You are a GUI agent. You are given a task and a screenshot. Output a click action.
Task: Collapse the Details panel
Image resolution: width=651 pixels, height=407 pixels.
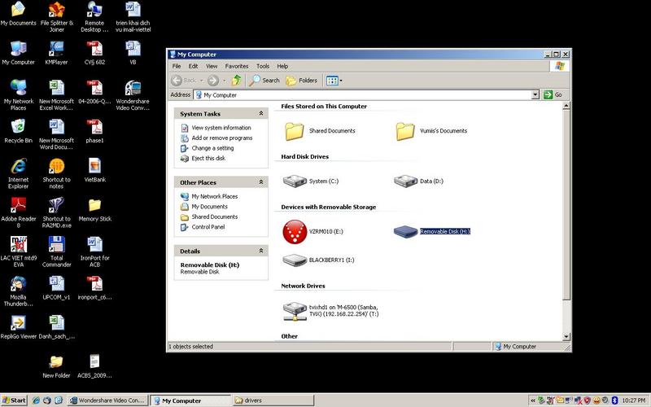260,252
